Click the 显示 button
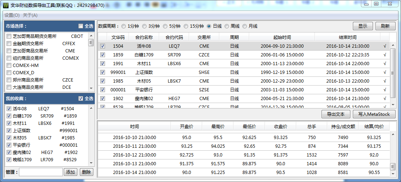401x182 pixels. (363, 26)
